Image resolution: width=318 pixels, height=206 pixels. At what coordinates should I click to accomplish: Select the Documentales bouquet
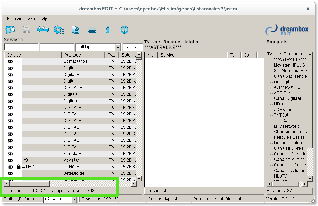[288, 143]
